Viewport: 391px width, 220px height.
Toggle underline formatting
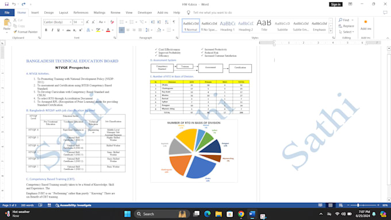pyautogui.click(x=58, y=30)
